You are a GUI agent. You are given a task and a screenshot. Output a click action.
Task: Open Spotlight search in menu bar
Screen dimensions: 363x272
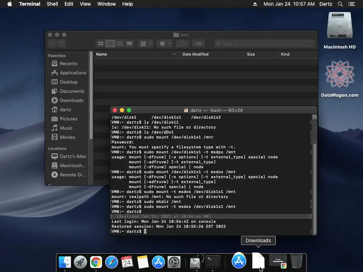(340, 4)
